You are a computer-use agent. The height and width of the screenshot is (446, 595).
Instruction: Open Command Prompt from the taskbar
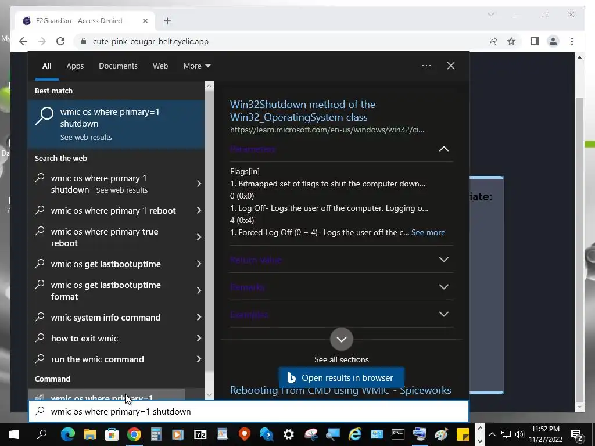pyautogui.click(x=398, y=434)
